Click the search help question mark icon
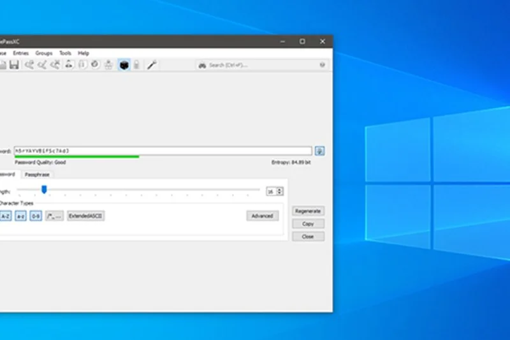The width and height of the screenshot is (510, 340). [322, 65]
